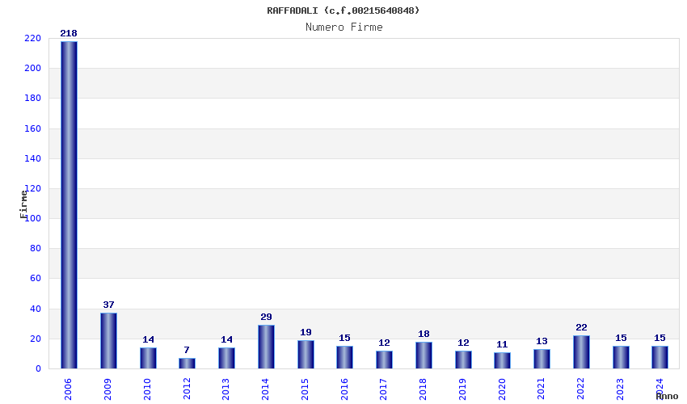Click the 2009 bar in the chart
This screenshot has height=404, width=687.
(108, 340)
